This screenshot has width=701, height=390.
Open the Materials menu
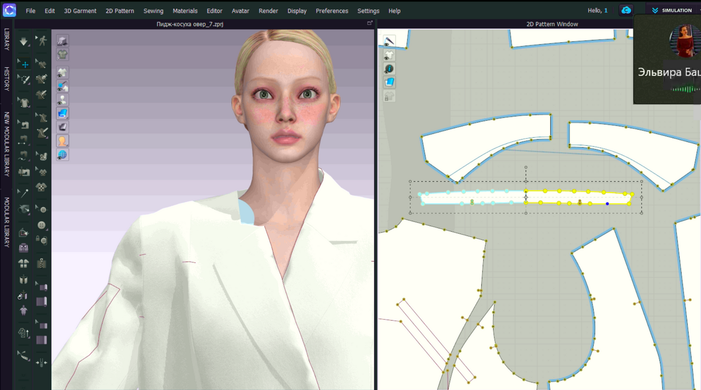click(x=185, y=11)
